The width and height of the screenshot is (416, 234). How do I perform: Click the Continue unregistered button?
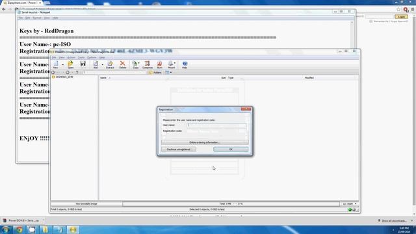[x=179, y=149]
